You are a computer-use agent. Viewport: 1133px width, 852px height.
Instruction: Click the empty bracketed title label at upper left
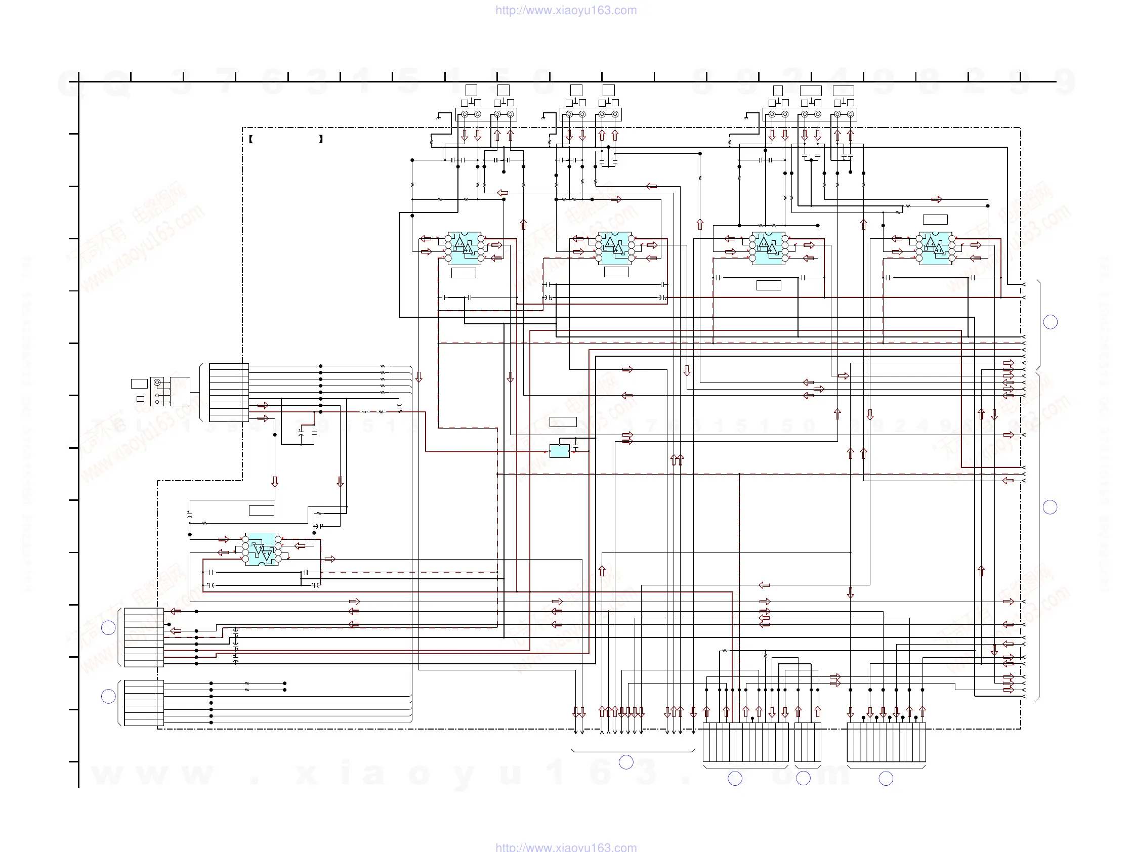tap(285, 139)
